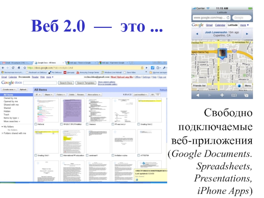Select the Grading Grid 1 checkbox
The image size is (264, 198).
point(36,155)
